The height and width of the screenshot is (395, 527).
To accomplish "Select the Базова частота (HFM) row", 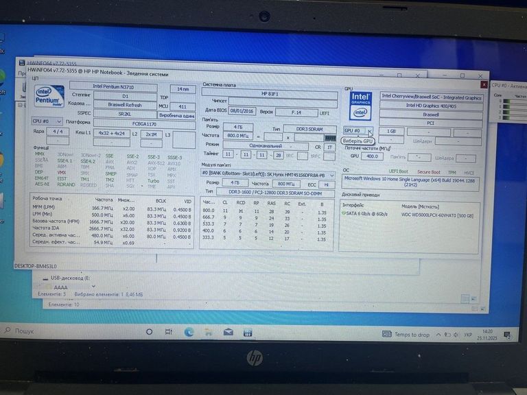I will click(x=112, y=222).
